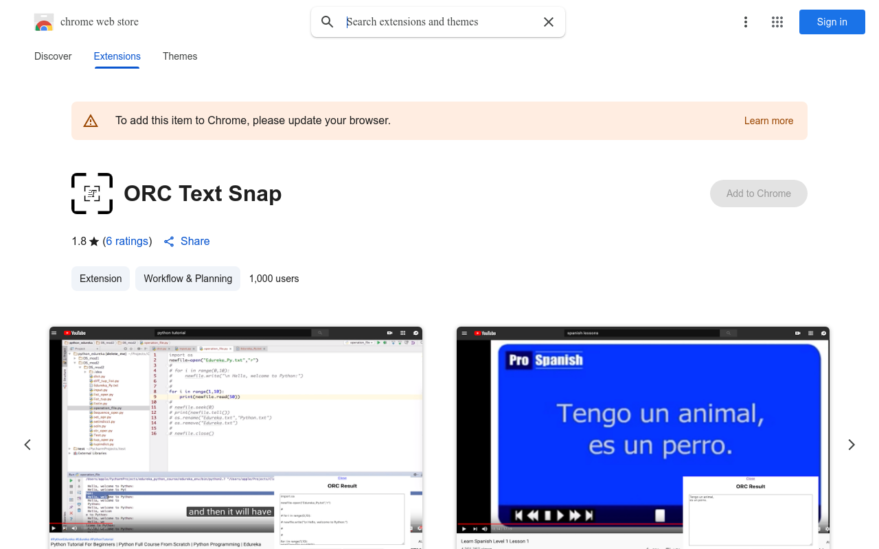
Task: Click the 1,000 users text
Action: pos(274,279)
